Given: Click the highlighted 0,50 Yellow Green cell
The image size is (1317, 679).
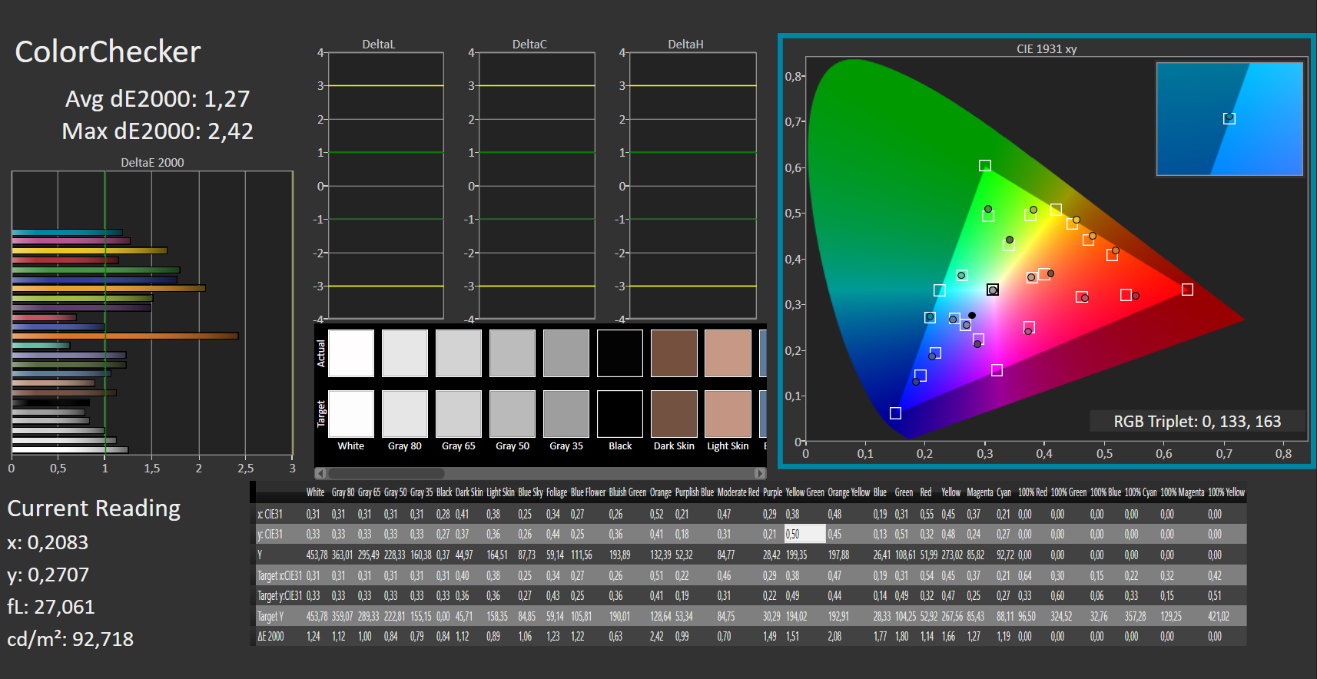Looking at the screenshot, I should point(804,534).
